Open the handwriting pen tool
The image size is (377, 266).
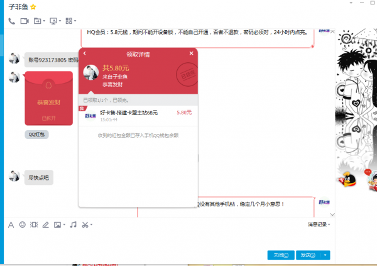pyautogui.click(x=46, y=225)
